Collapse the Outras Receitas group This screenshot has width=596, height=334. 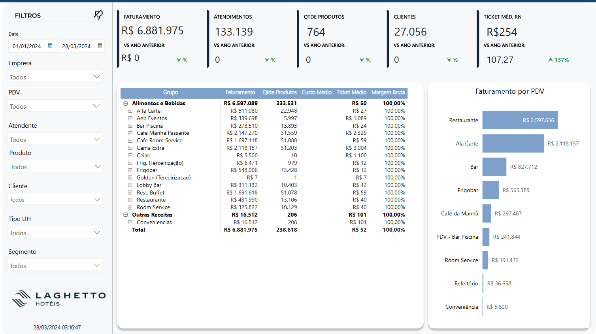pyautogui.click(x=126, y=215)
